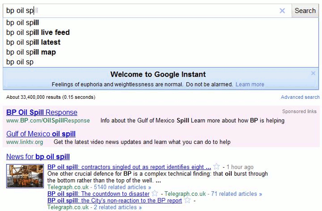This screenshot has width=322, height=211.
Task: Select the plain 'bp oil sp' suggestion
Action: pyautogui.click(x=161, y=62)
